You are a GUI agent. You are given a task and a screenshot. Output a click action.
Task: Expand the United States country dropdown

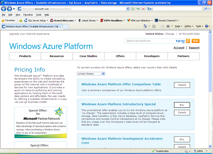click(91, 74)
